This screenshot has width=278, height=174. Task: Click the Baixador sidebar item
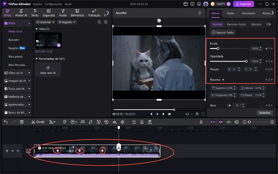(14, 40)
